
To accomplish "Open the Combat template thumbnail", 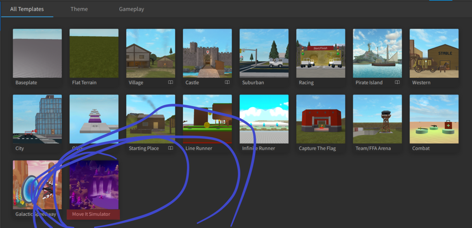I will [x=434, y=119].
